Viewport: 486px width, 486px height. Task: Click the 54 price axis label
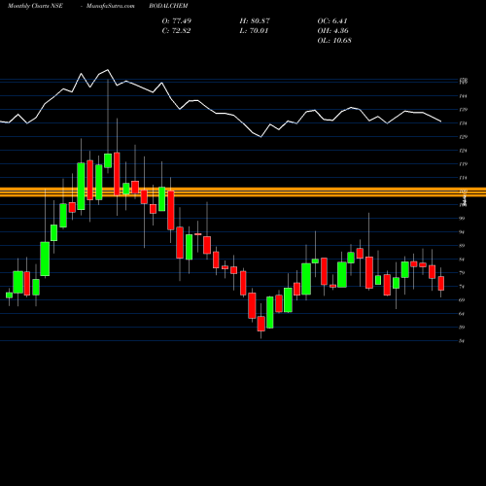click(x=462, y=341)
